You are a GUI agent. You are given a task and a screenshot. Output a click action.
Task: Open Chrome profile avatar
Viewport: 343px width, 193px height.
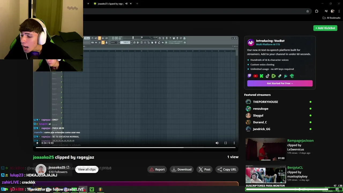click(333, 11)
